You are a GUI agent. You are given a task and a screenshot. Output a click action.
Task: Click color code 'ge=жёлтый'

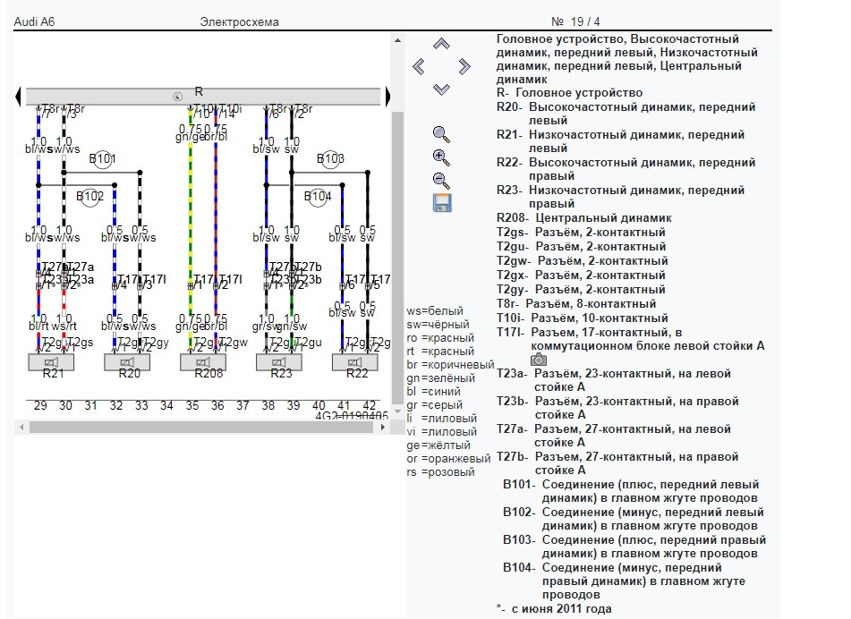coord(438,445)
